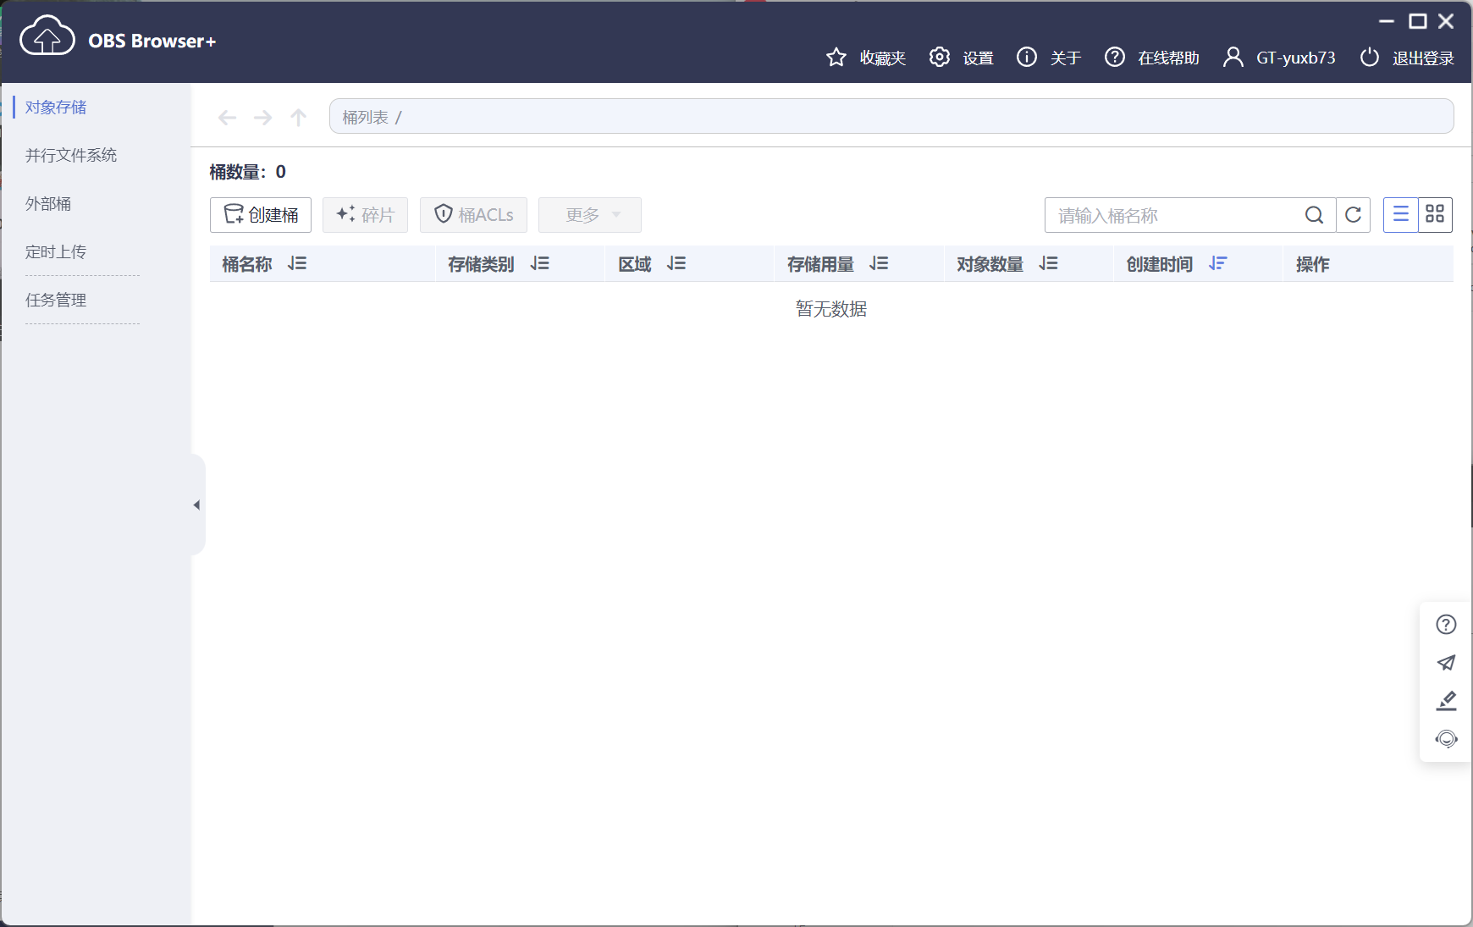The width and height of the screenshot is (1473, 927).
Task: Click the floating paper-plane feedback icon
Action: pos(1446,663)
